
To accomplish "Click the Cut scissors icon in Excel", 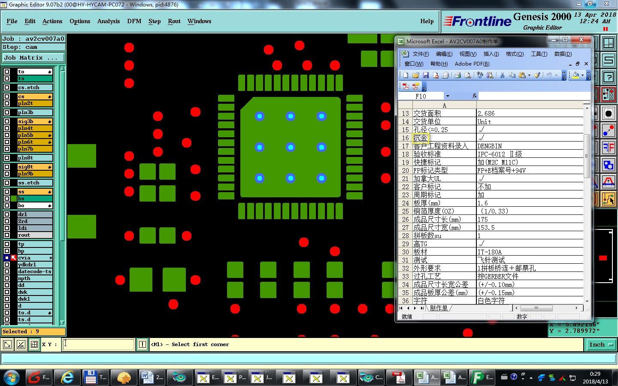I will pyautogui.click(x=502, y=75).
